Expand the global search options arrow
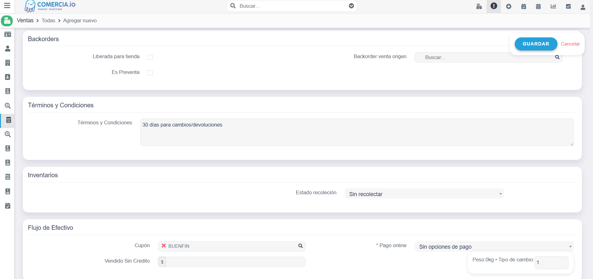 (x=351, y=6)
